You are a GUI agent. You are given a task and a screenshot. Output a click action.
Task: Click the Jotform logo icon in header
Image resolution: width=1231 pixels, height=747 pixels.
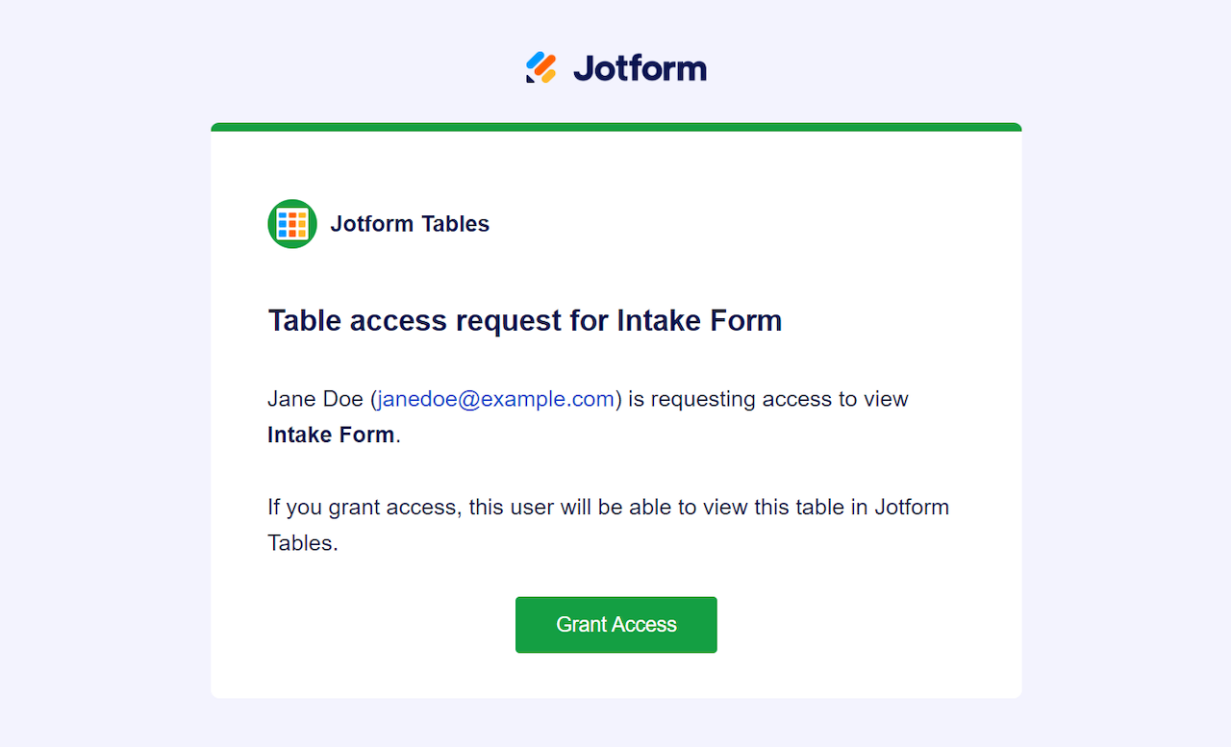(x=541, y=67)
